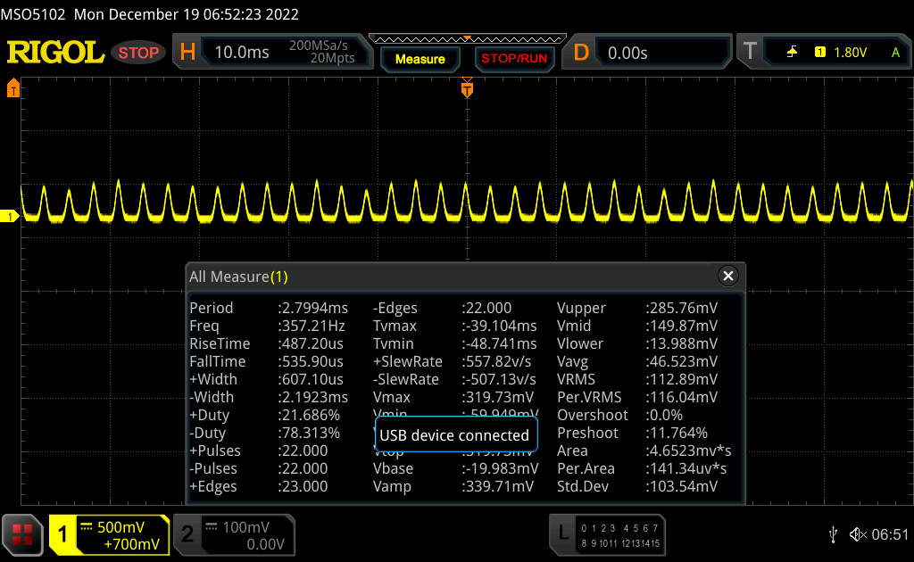Image resolution: width=914 pixels, height=562 pixels.
Task: Open the Delay D settings
Action: pyautogui.click(x=581, y=53)
